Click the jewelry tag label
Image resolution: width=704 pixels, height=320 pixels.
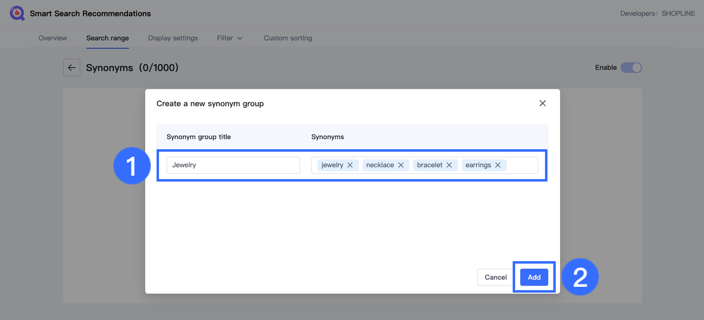point(332,165)
